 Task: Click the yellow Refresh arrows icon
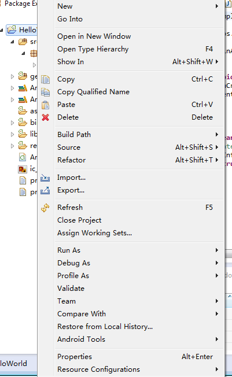coord(45,208)
